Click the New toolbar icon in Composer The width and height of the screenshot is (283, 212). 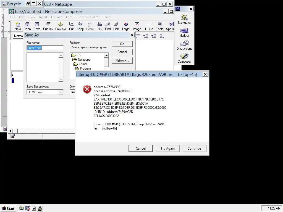(18, 26)
